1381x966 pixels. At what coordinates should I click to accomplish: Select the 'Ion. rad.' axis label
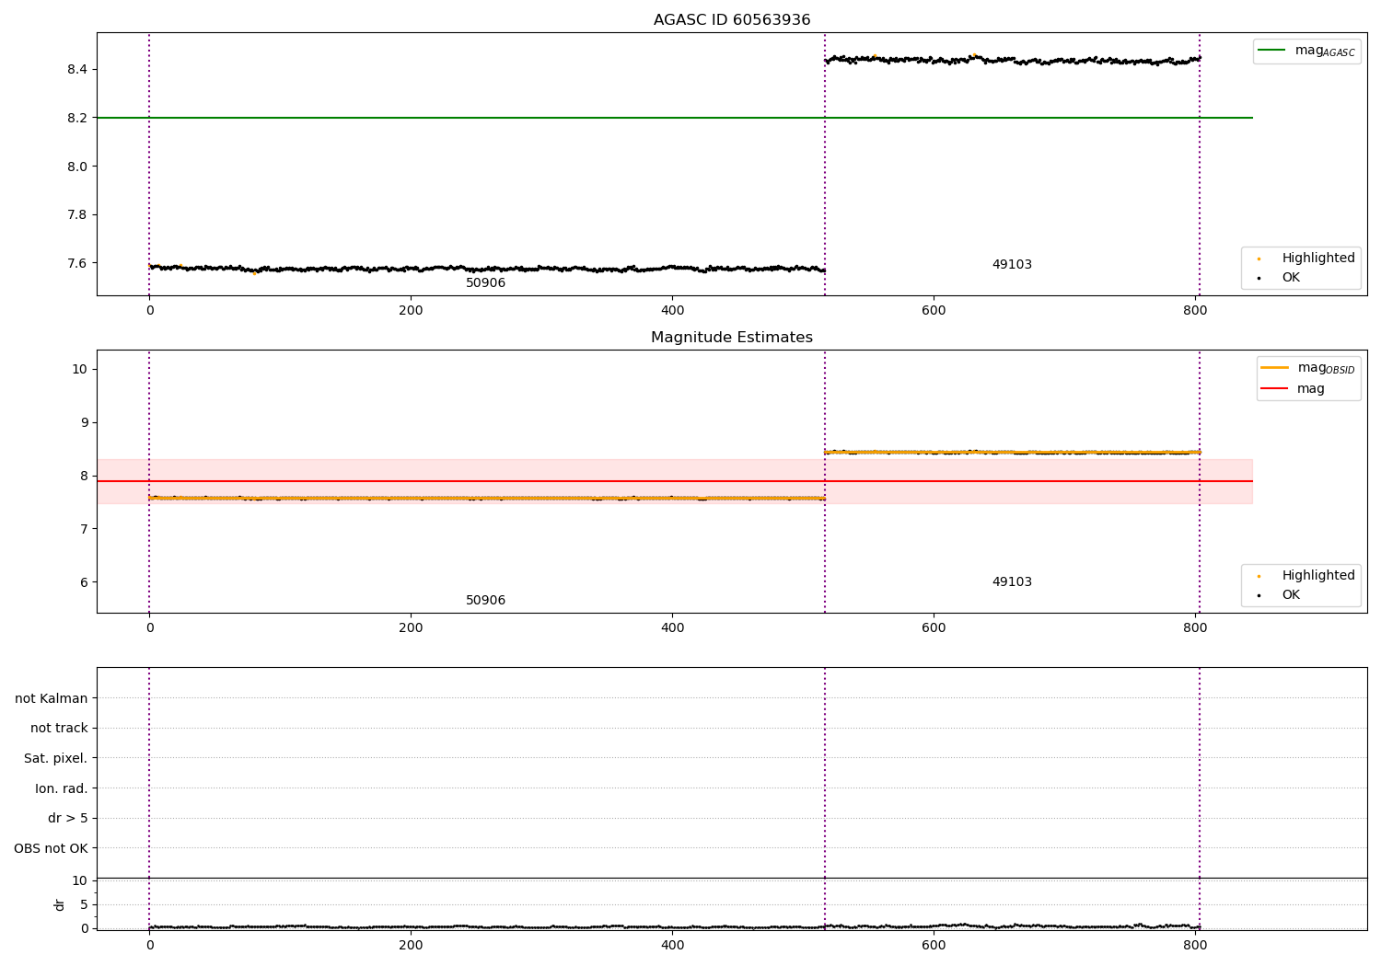coord(62,788)
